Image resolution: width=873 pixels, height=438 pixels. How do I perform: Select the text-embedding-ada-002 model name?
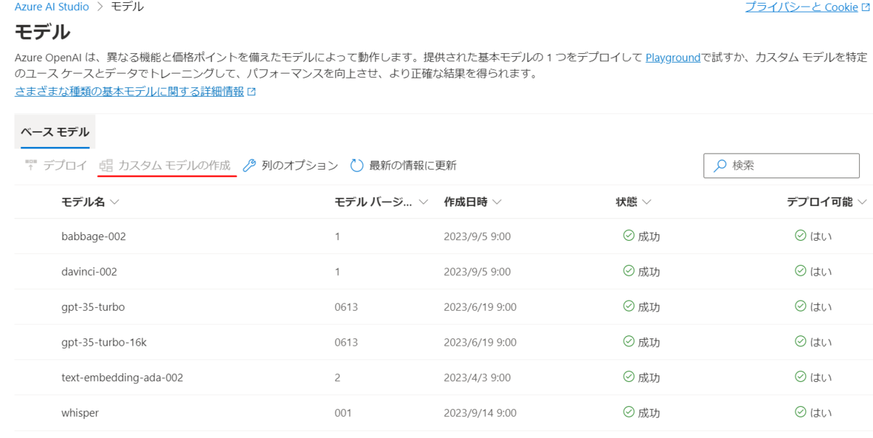[x=122, y=378]
